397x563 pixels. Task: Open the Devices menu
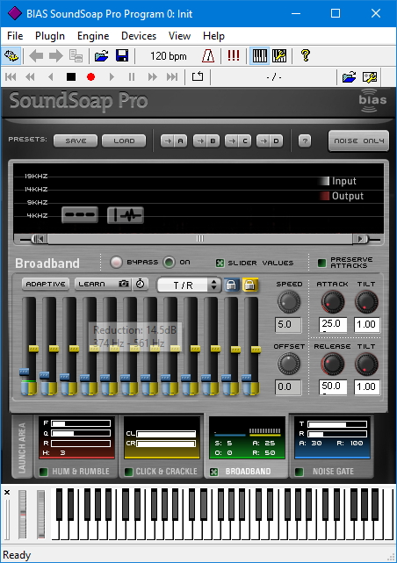pyautogui.click(x=139, y=36)
